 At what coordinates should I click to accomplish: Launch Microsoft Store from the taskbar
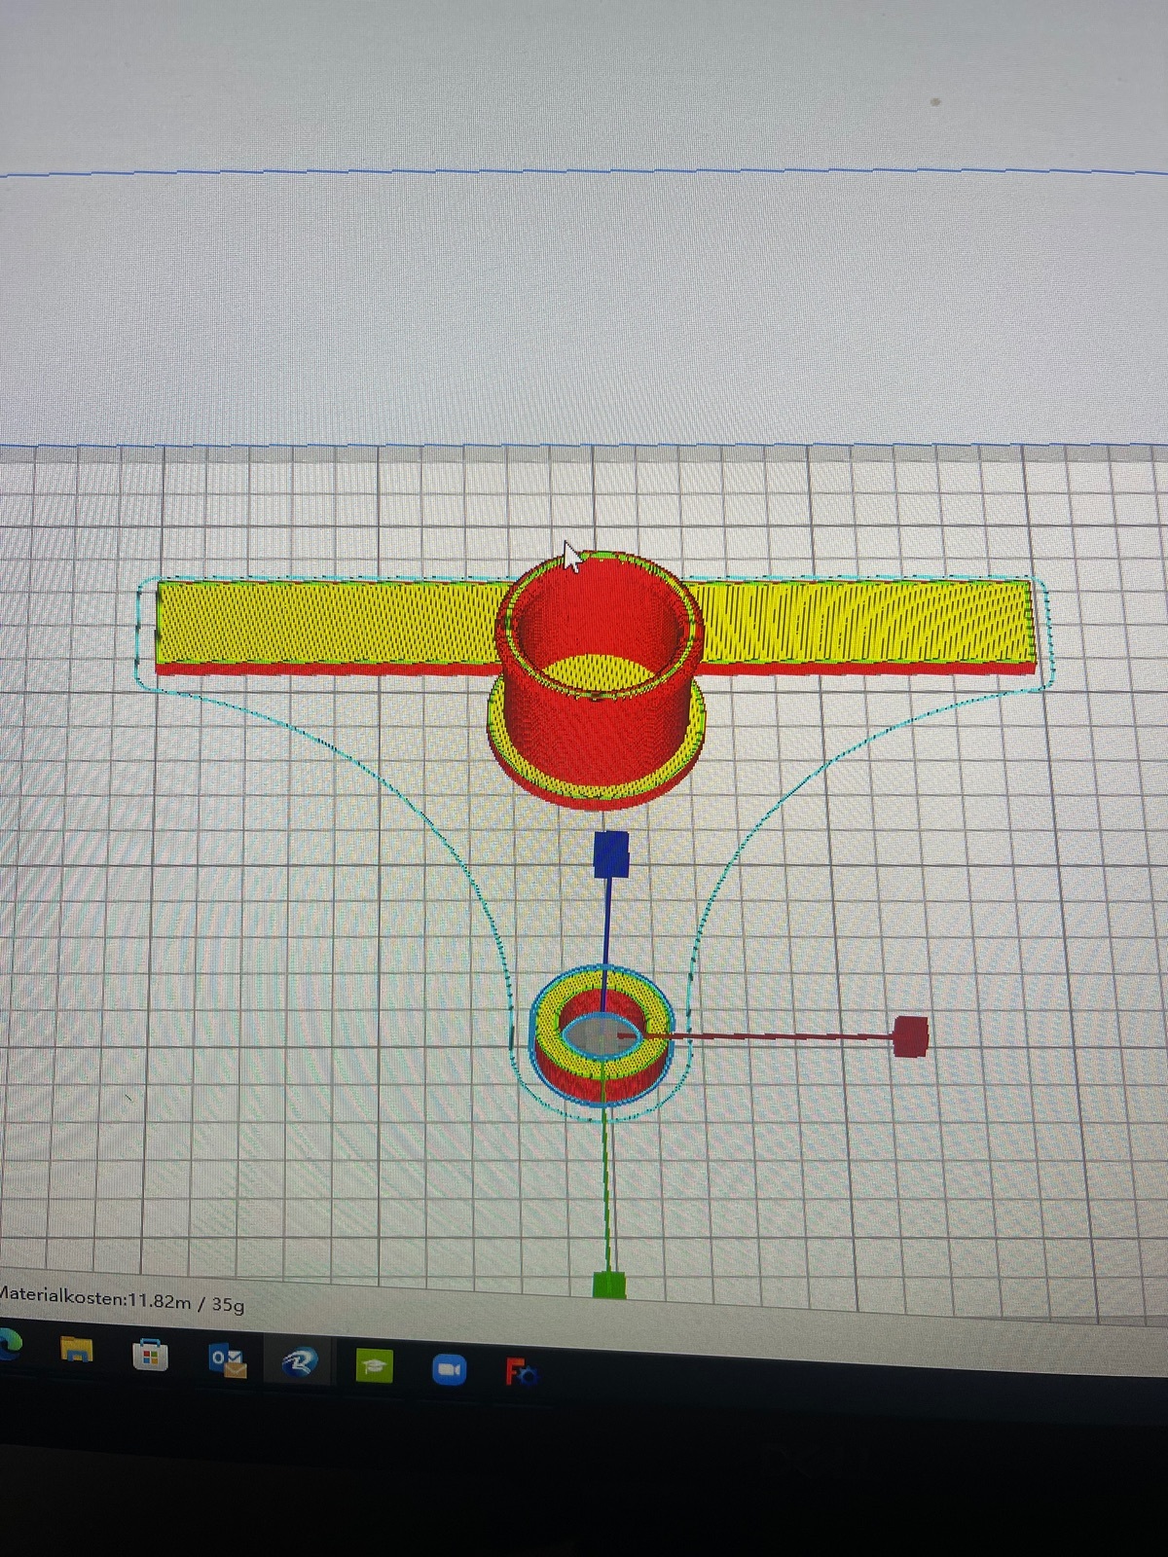click(x=150, y=1354)
